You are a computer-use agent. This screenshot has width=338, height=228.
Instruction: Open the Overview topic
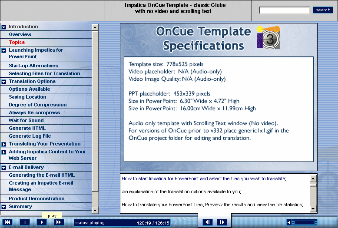tap(20, 34)
